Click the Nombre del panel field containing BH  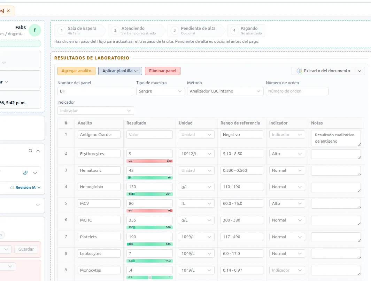tap(95, 91)
